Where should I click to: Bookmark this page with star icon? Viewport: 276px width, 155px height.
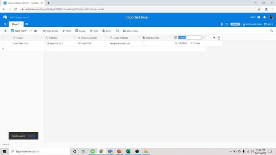point(259,9)
